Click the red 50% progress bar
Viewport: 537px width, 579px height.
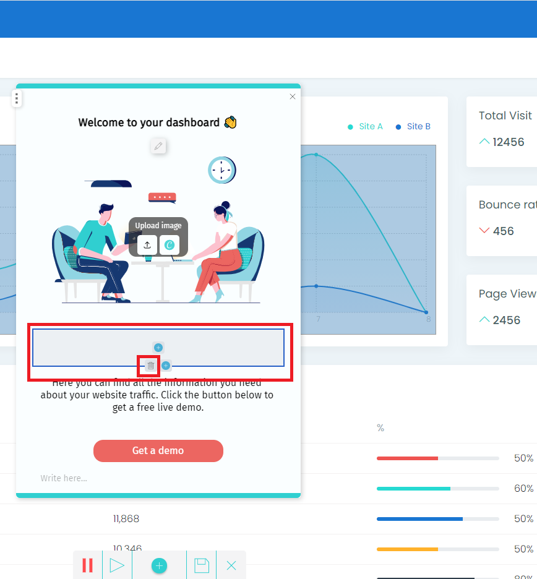[x=437, y=458]
